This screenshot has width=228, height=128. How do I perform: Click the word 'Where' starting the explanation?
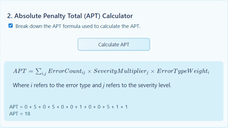20,85
